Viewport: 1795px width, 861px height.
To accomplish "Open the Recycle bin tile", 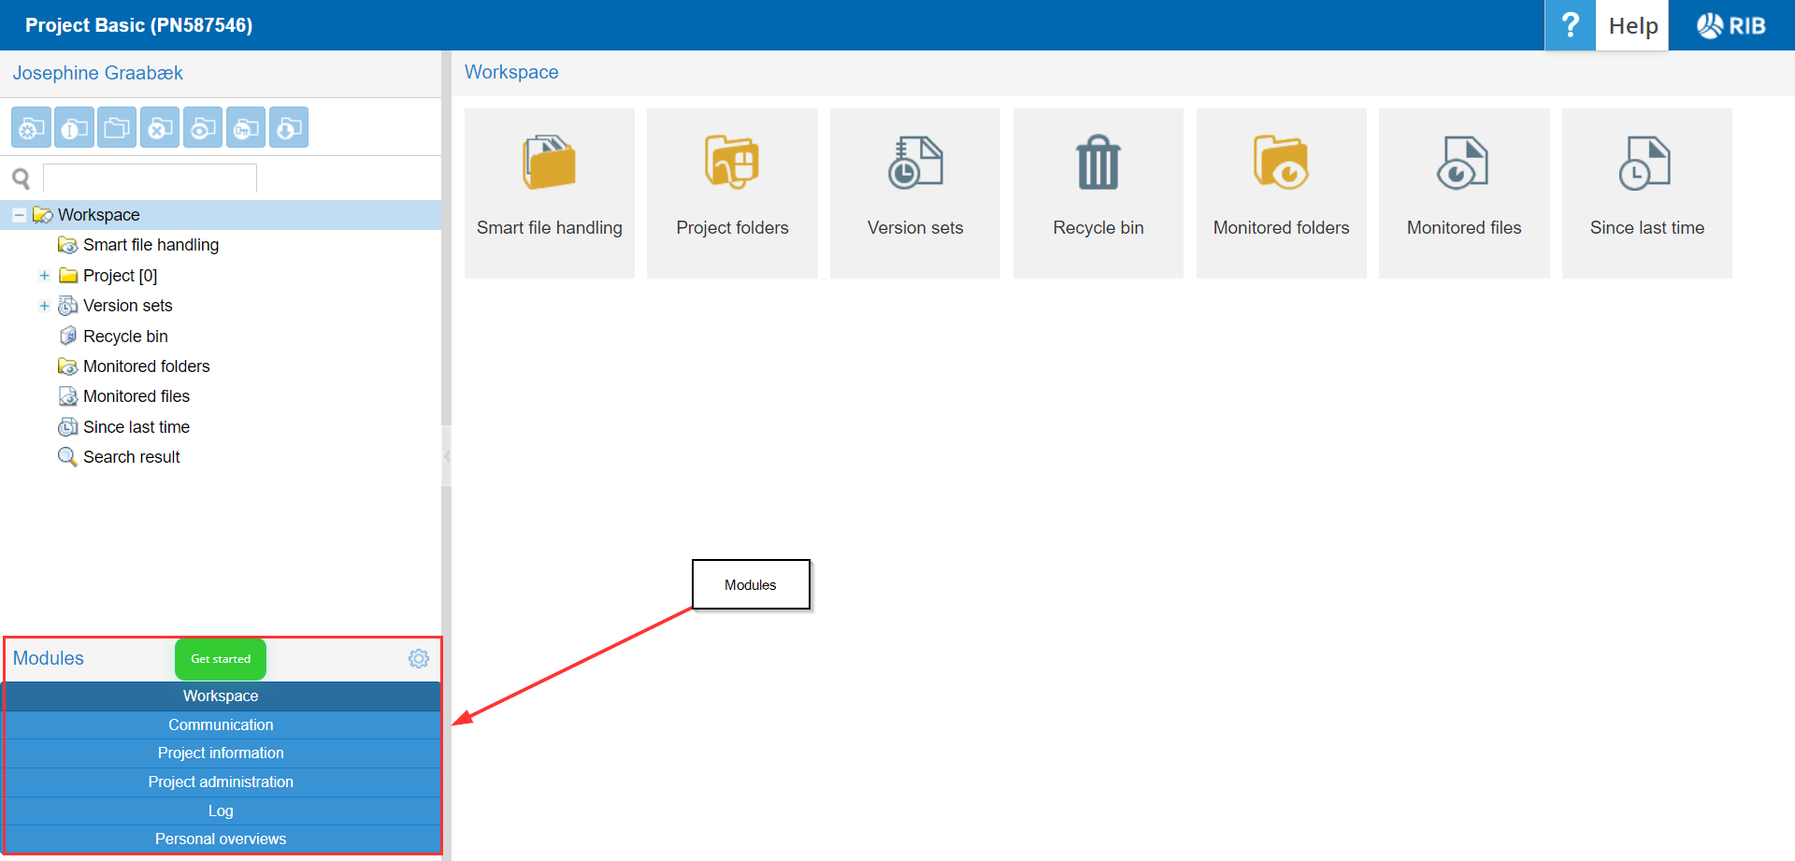I will [1098, 194].
